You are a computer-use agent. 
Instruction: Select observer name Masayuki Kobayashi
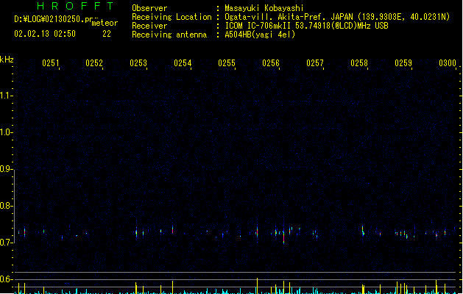[x=264, y=8]
